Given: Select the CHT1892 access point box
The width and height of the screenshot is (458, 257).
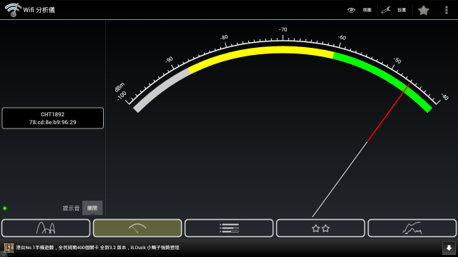Looking at the screenshot, I should (52, 118).
